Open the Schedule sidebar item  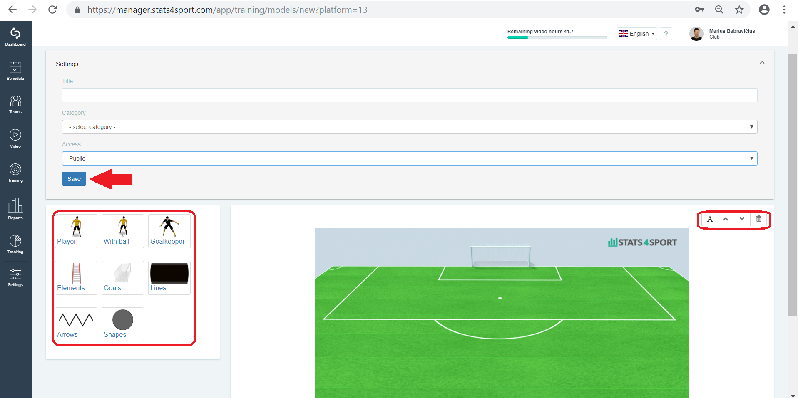(x=15, y=71)
